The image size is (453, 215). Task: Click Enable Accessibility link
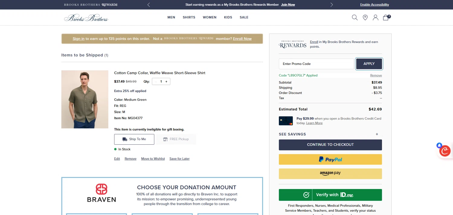click(374, 5)
